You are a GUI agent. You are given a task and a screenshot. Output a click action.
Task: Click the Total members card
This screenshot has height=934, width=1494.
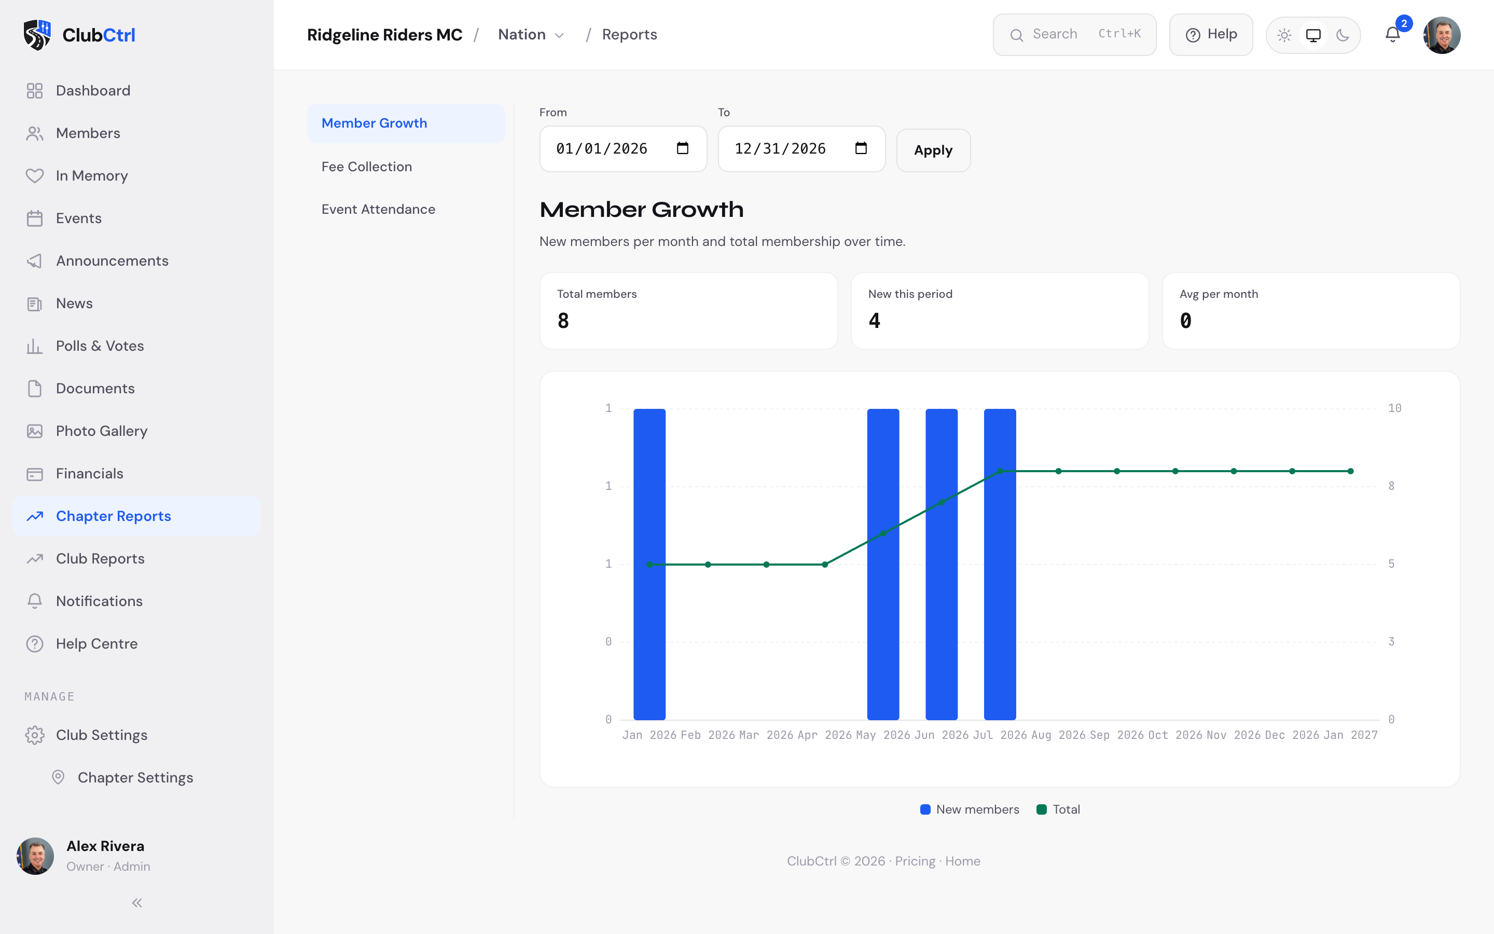tap(688, 311)
